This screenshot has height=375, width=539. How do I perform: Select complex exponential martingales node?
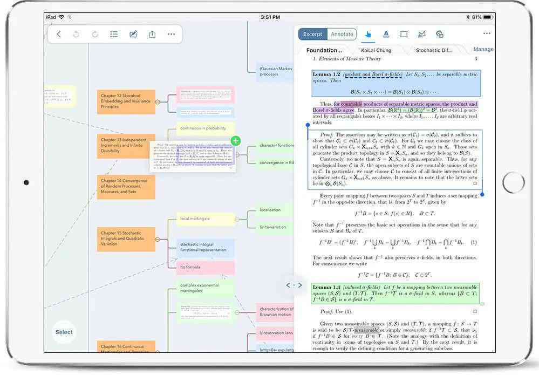[x=206, y=288]
